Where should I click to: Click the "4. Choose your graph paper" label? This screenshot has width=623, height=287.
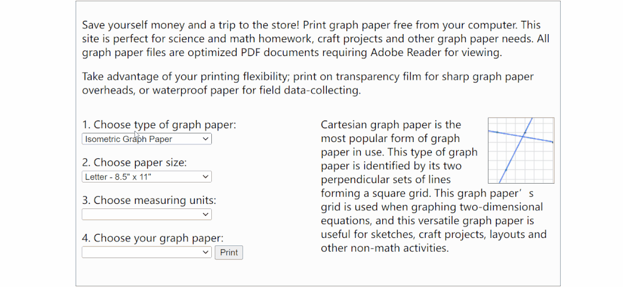point(152,238)
